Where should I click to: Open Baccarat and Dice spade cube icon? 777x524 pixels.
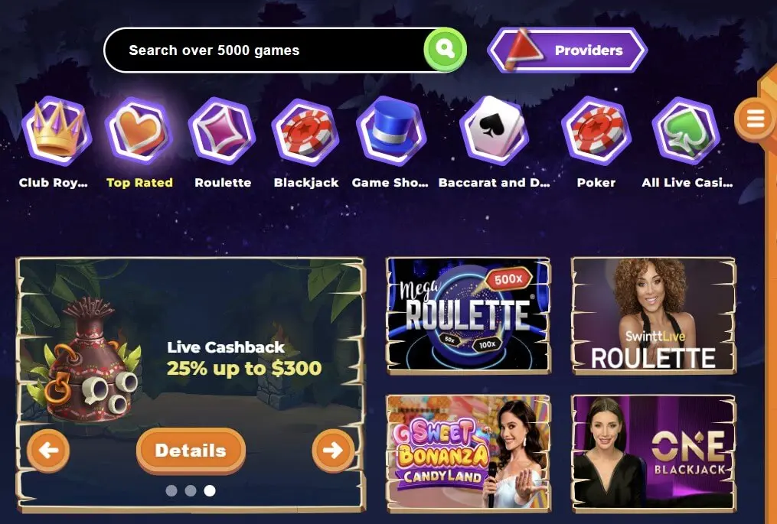(x=494, y=130)
